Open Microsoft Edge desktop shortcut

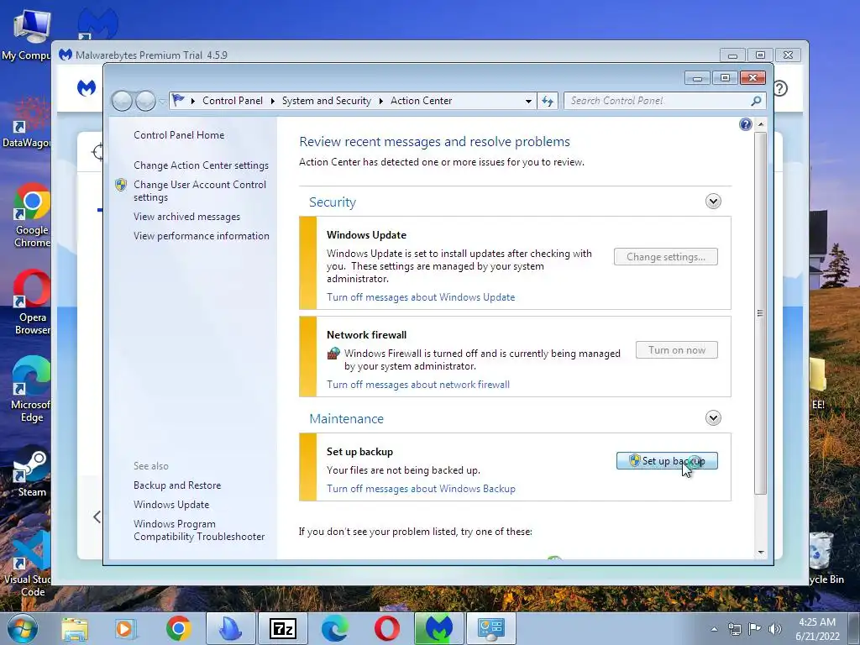coord(31,390)
